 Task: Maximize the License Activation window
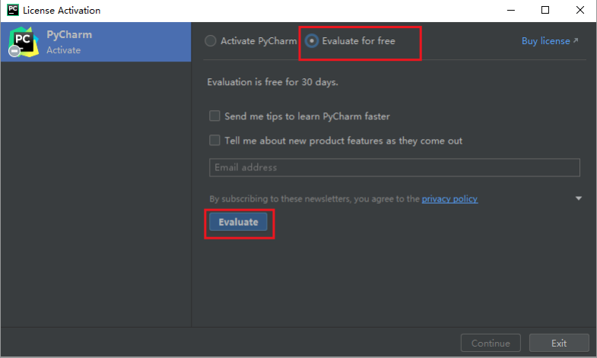click(x=545, y=11)
